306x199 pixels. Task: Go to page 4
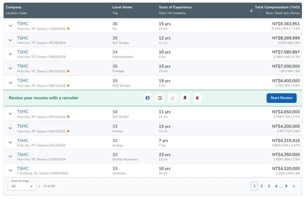(276, 186)
